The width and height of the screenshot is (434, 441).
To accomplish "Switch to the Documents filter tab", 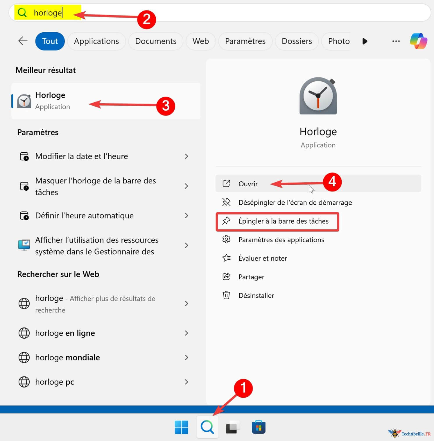I will pyautogui.click(x=156, y=41).
